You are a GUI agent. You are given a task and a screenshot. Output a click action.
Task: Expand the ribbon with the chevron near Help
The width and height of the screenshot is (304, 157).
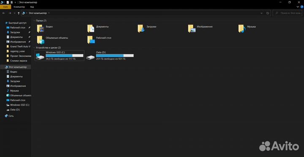click(x=298, y=7)
